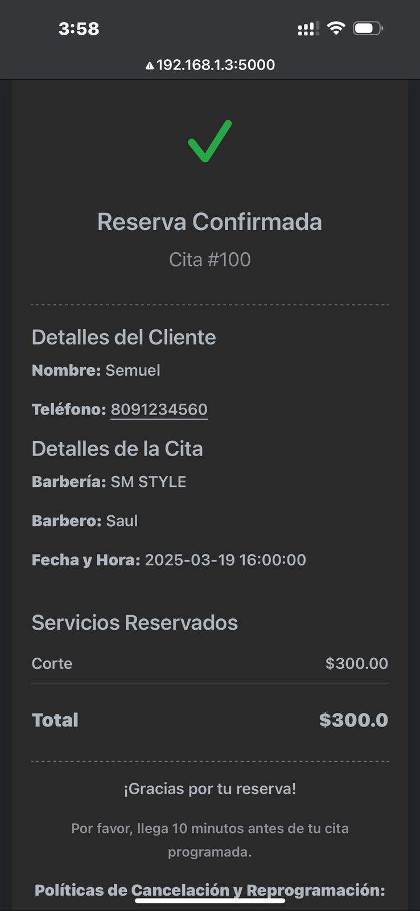Tap the Wi-Fi status icon
This screenshot has width=420, height=911.
336,28
